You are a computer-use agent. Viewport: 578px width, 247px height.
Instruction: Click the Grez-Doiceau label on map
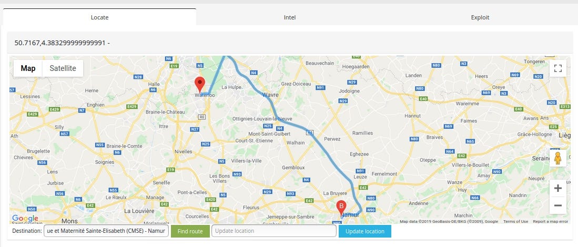point(295,84)
